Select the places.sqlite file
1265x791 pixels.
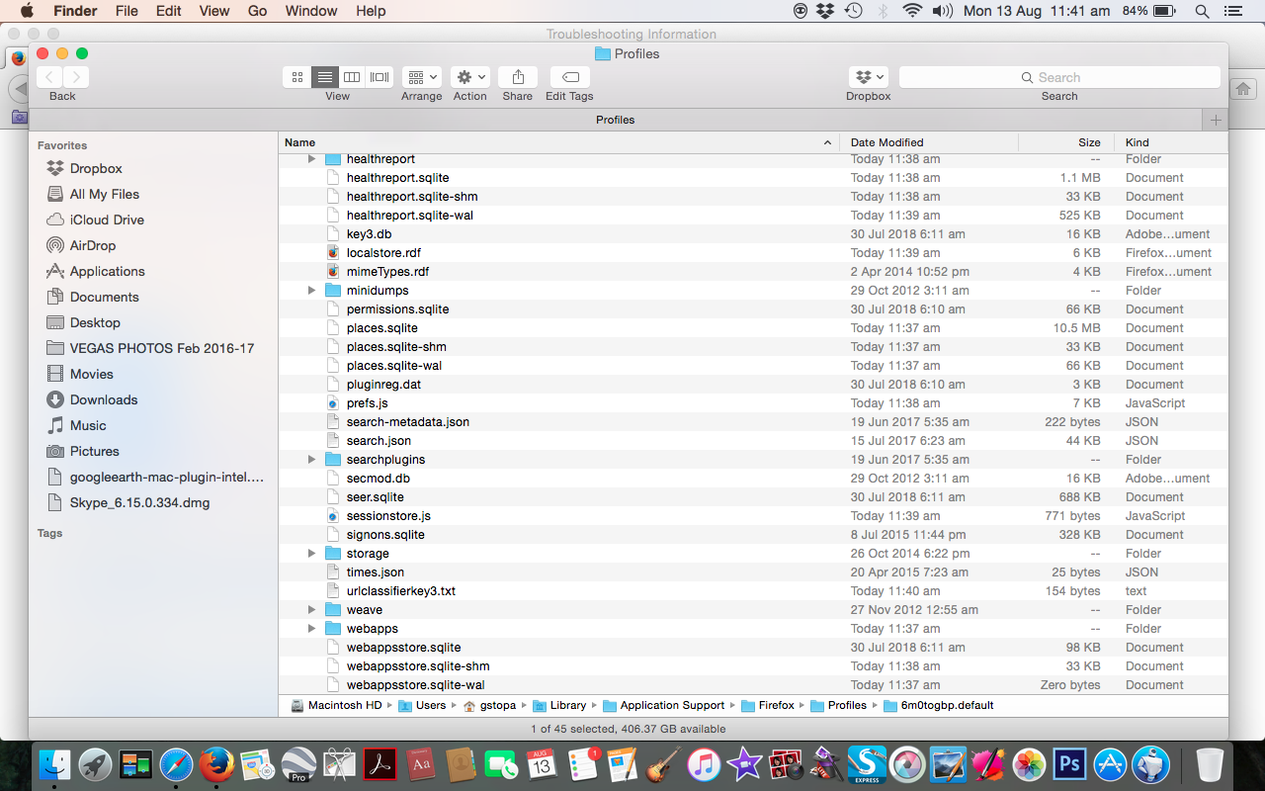[753, 328]
